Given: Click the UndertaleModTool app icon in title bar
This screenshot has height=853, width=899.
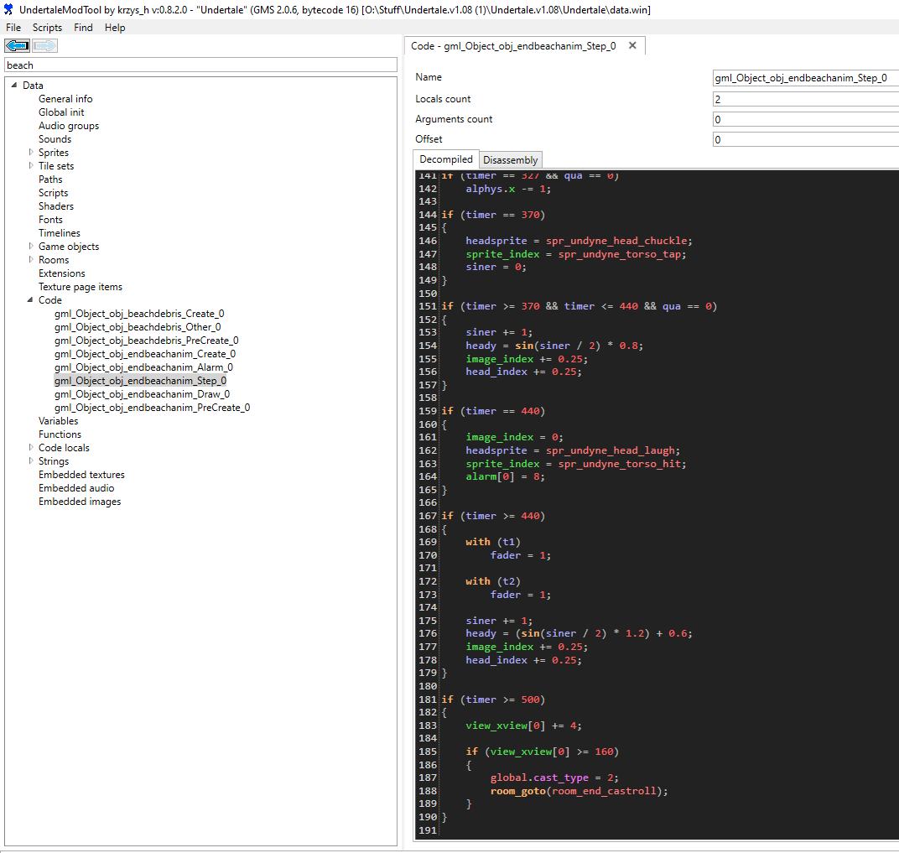Looking at the screenshot, I should pos(8,9).
